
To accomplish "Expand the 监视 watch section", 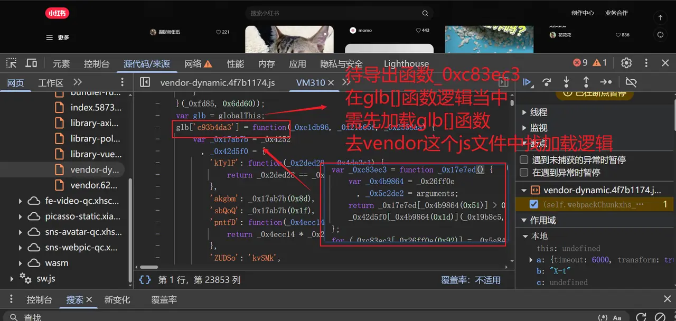I will (524, 128).
